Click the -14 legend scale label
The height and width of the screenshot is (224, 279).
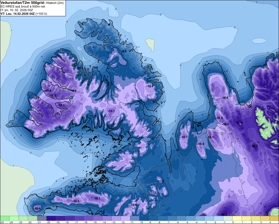click(x=104, y=222)
